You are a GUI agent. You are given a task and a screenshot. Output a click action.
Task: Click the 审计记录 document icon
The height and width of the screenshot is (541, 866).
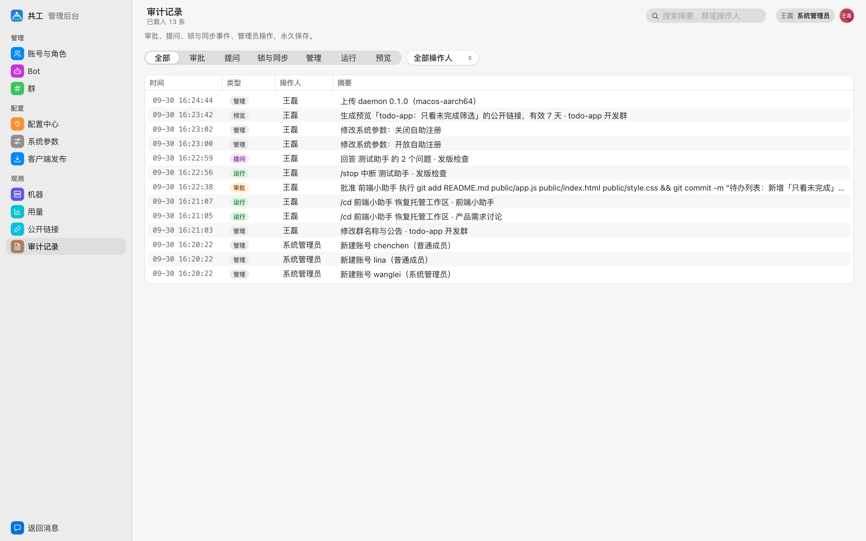(17, 246)
